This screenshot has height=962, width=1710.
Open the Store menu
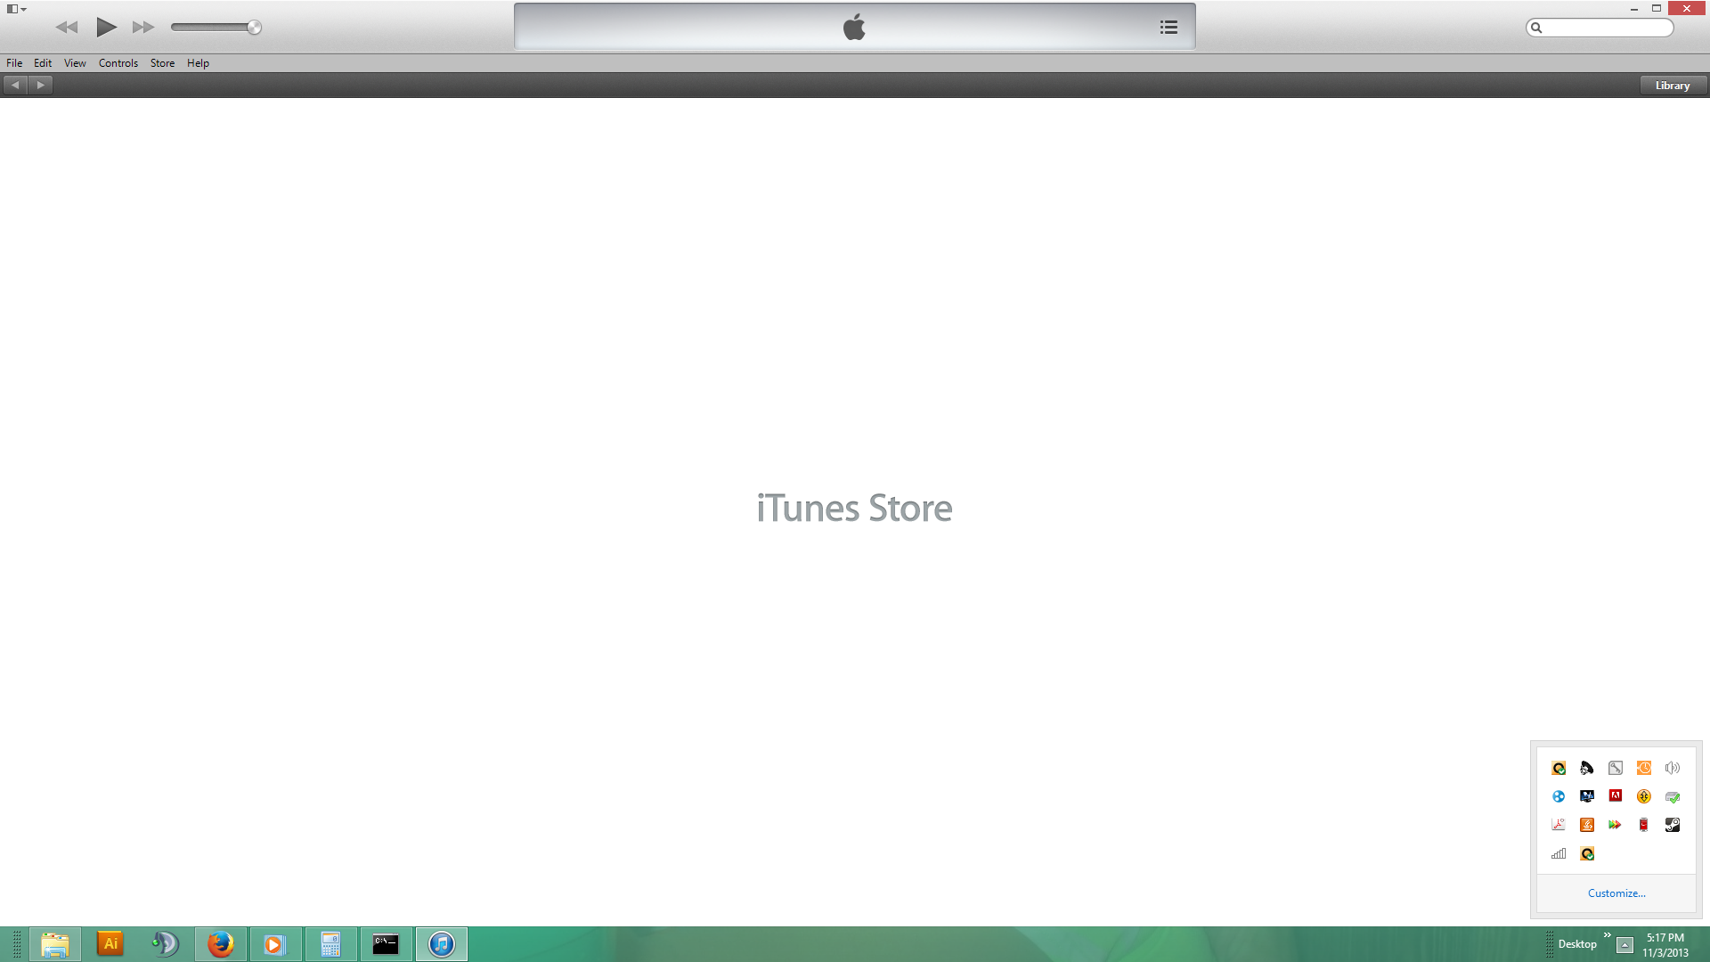click(162, 63)
